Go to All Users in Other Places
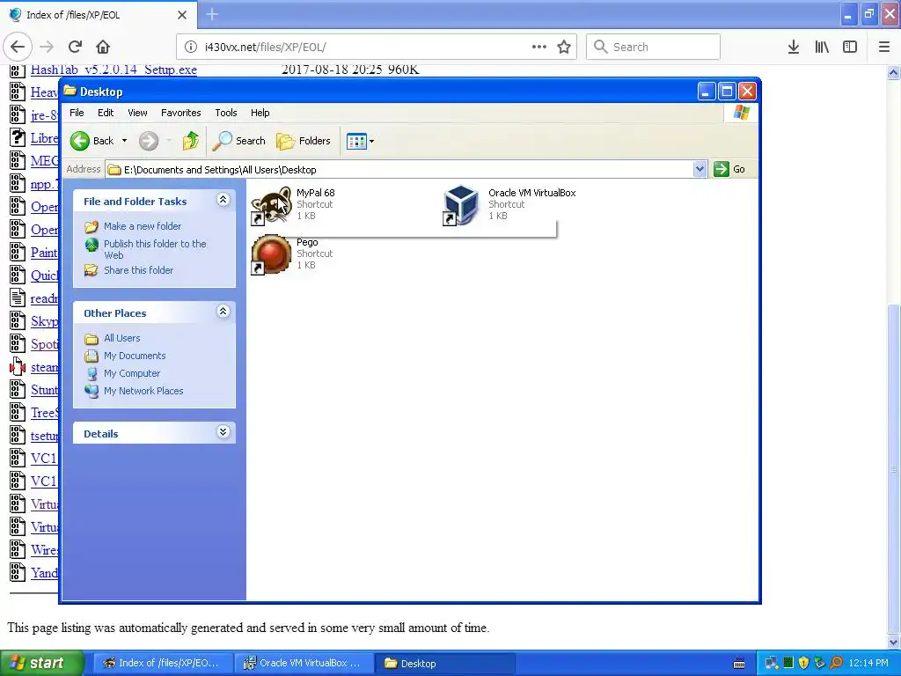The width and height of the screenshot is (901, 676). pos(121,338)
